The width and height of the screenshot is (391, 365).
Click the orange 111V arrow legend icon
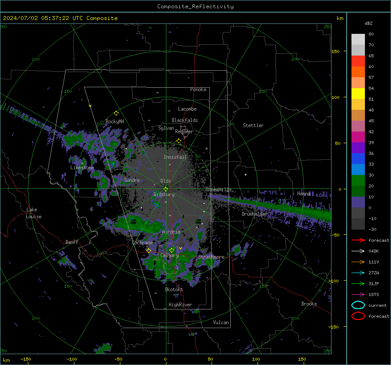358,262
